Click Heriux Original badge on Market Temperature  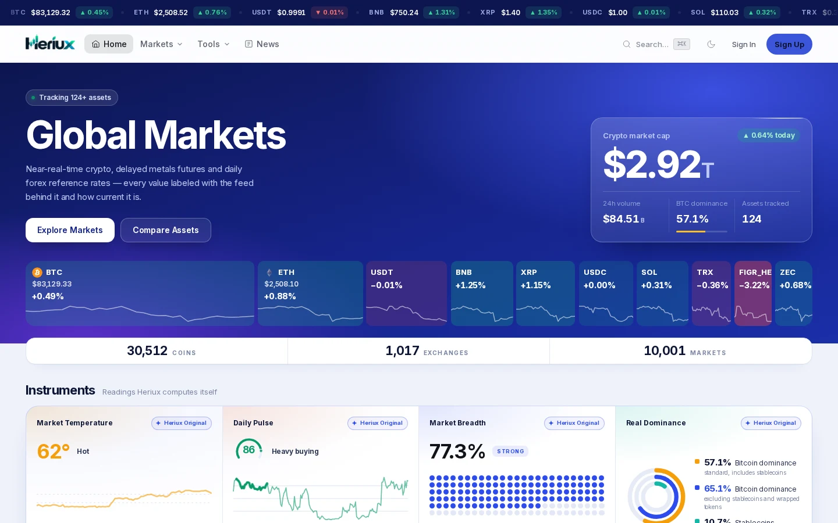pos(182,423)
